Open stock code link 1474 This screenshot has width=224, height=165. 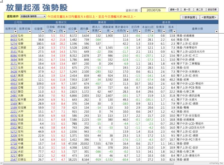point(13,36)
